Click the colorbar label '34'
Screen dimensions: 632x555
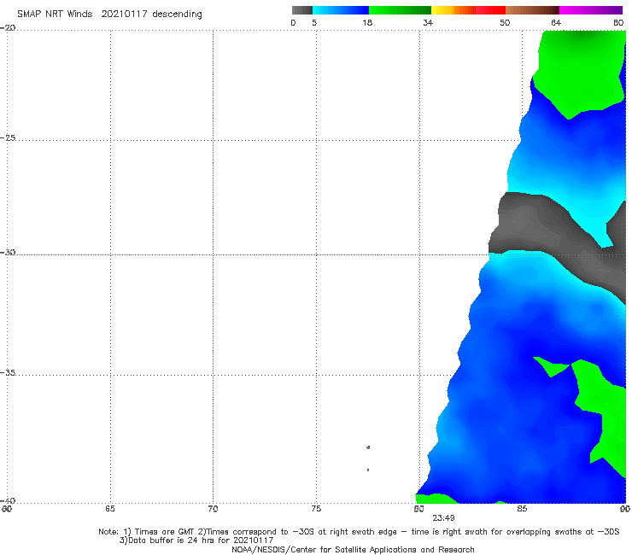(428, 23)
